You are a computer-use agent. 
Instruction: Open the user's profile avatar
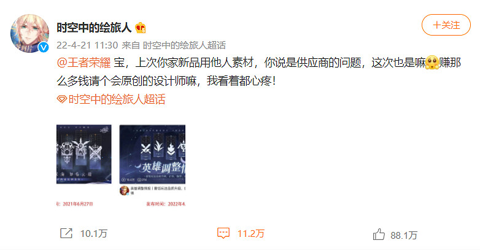click(29, 33)
